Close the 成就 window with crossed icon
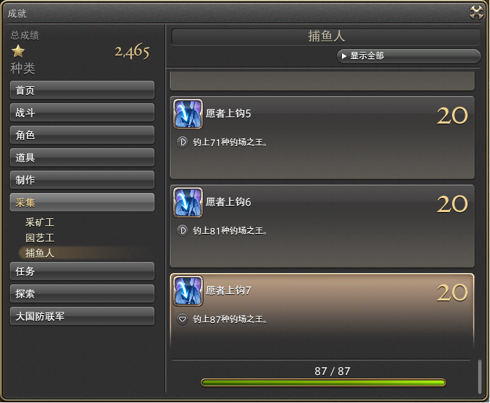This screenshot has height=403, width=490. [477, 12]
